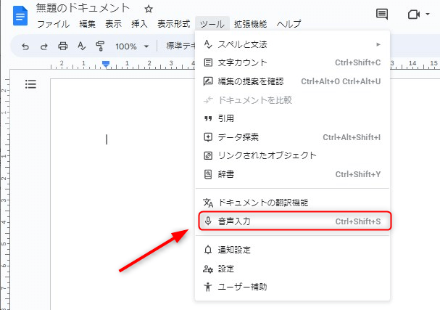Click the Ctrl+Alt+Shift+I shortcut text

(352, 137)
